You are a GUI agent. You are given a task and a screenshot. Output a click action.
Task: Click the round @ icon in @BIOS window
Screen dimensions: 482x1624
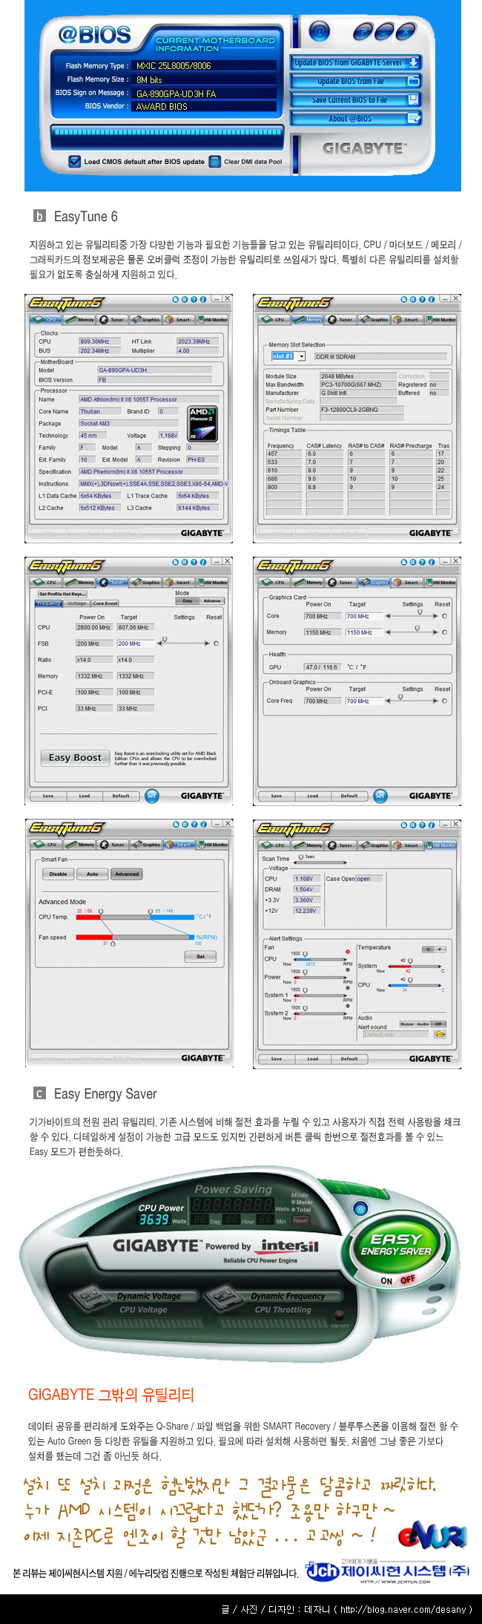320,30
